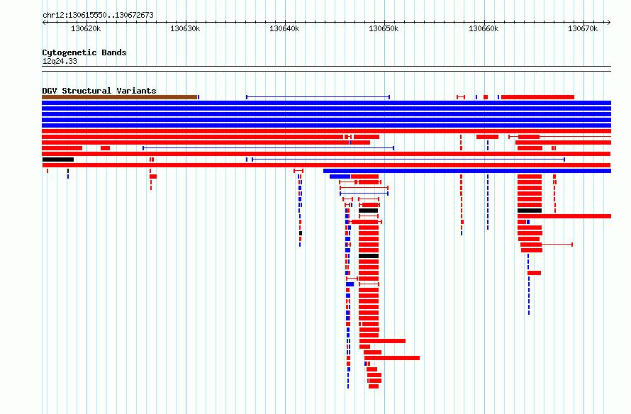The width and height of the screenshot is (631, 414).
Task: Click the small red square before 130660k
Action: pos(486,97)
